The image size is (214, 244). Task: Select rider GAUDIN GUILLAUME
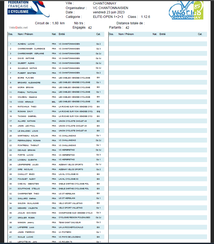click(28, 203)
